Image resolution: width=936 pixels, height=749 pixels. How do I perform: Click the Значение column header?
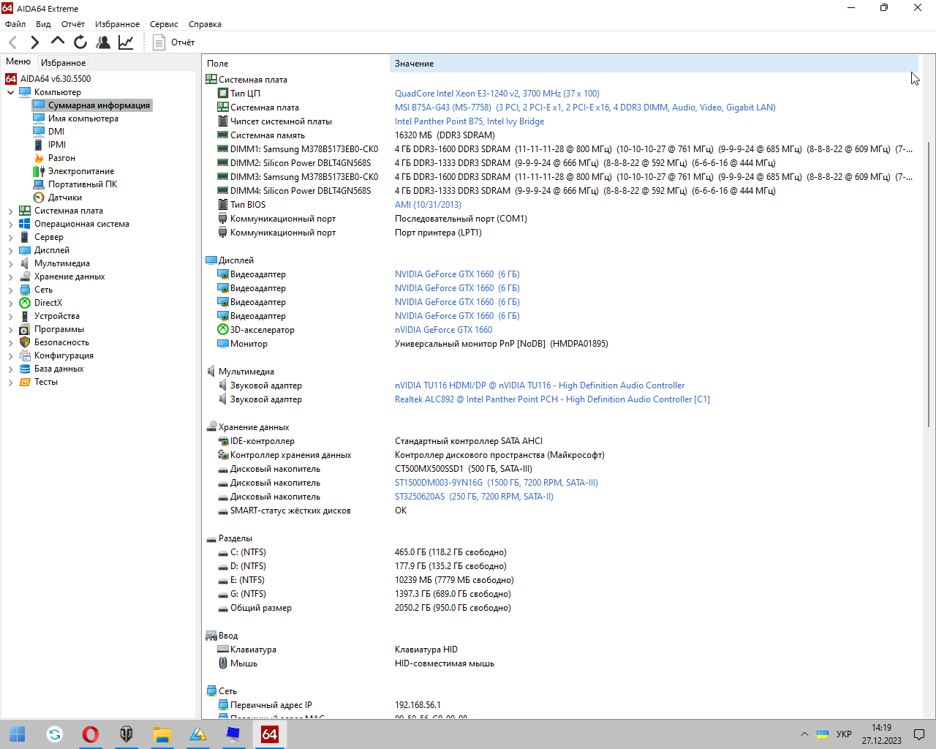(653, 64)
